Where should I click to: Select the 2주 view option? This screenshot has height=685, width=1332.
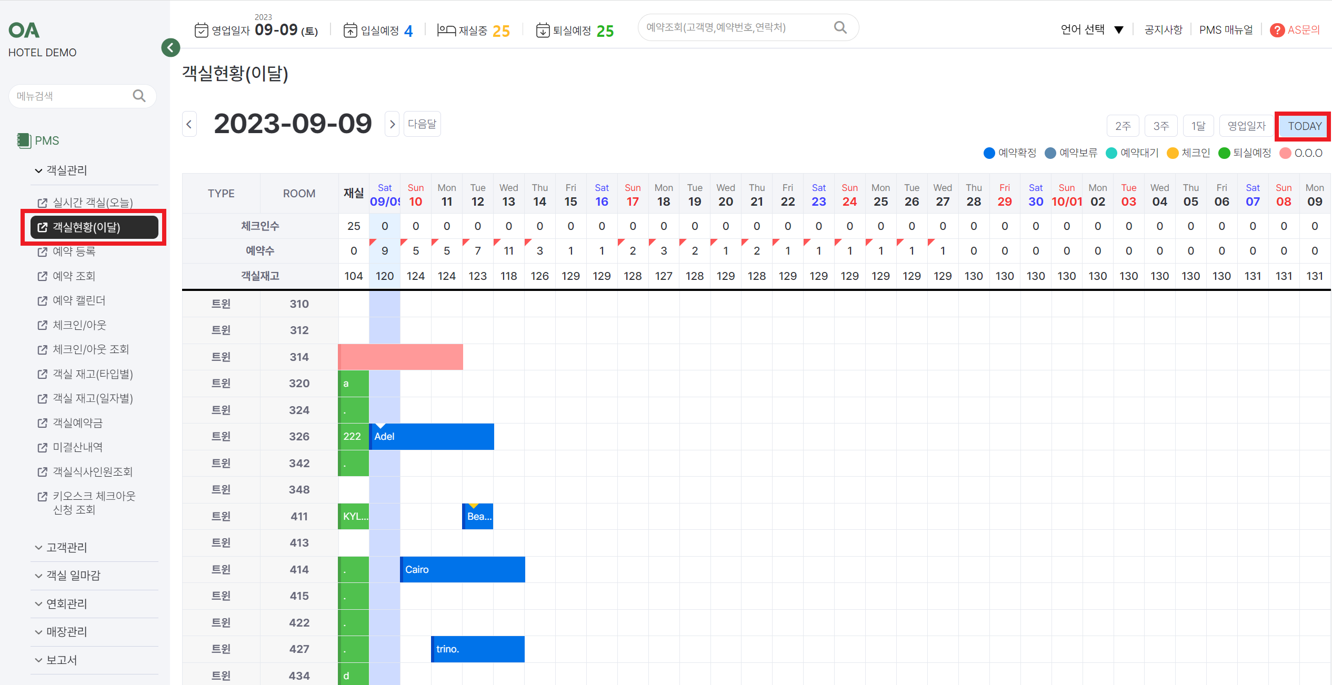click(x=1123, y=126)
